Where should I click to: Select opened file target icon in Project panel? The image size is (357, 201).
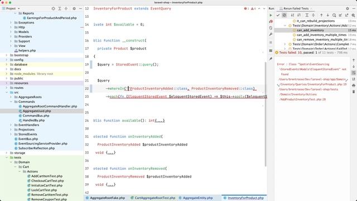click(x=54, y=8)
